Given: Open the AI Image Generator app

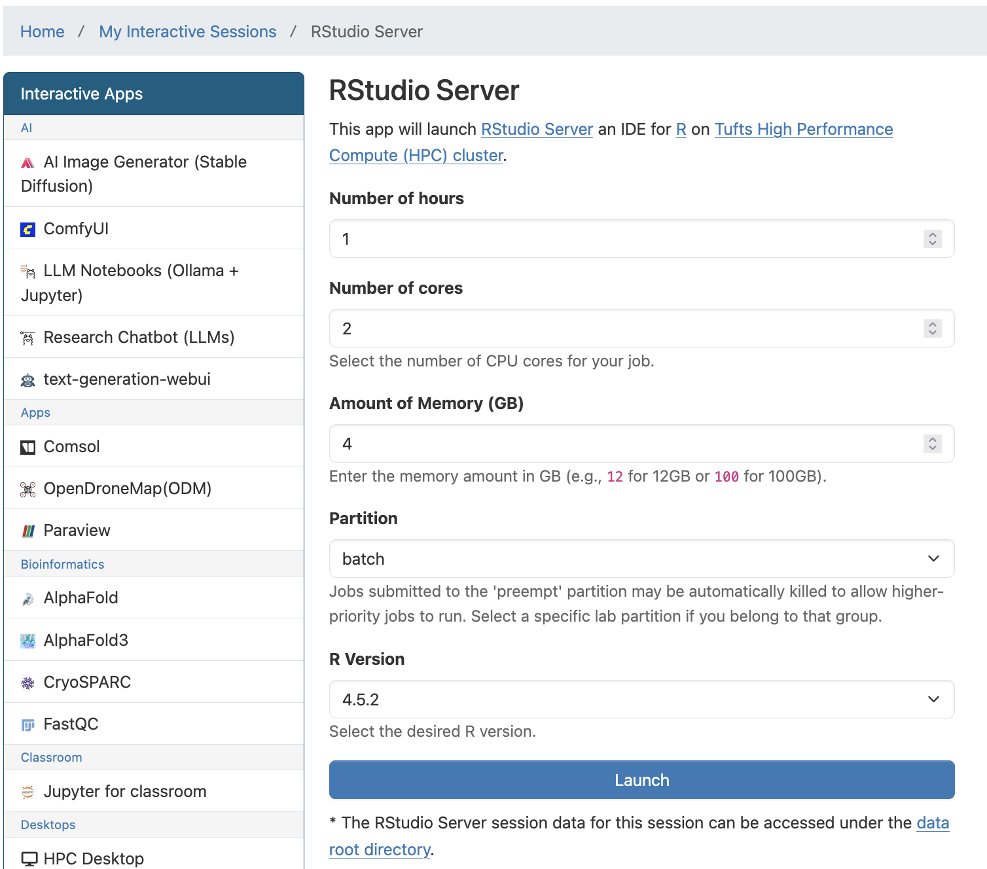Looking at the screenshot, I should (x=27, y=162).
